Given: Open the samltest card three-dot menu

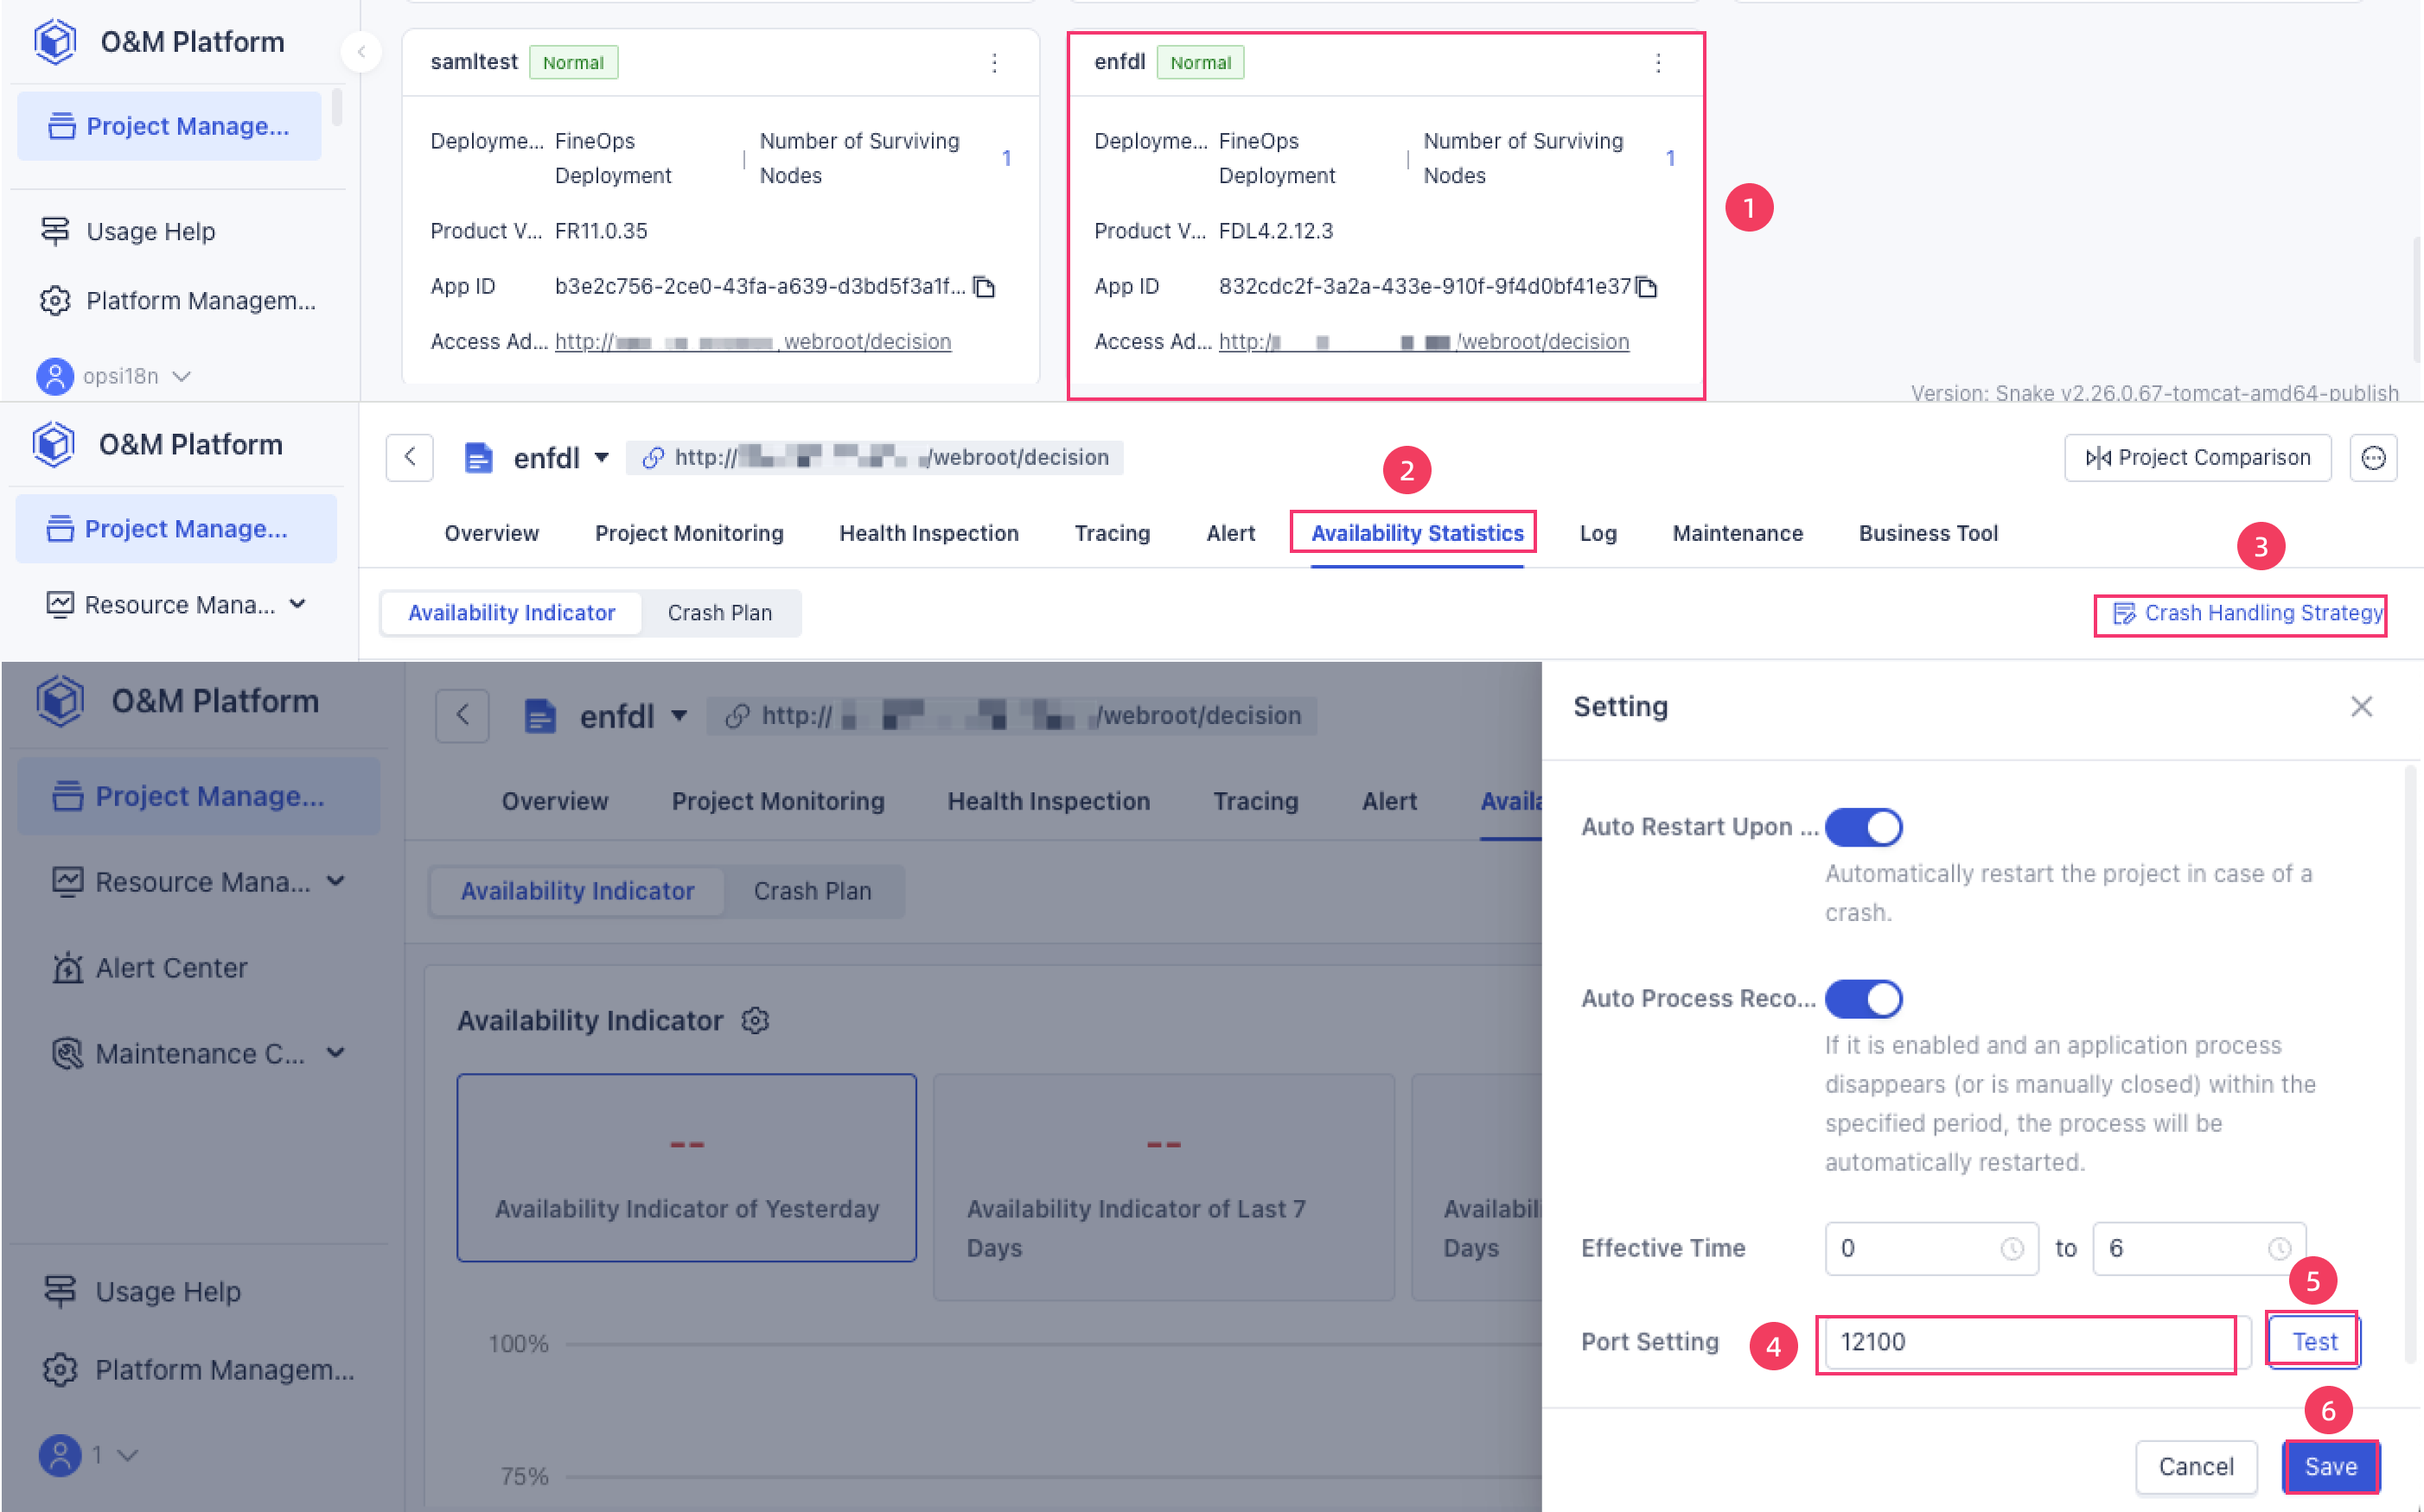Looking at the screenshot, I should click(993, 63).
